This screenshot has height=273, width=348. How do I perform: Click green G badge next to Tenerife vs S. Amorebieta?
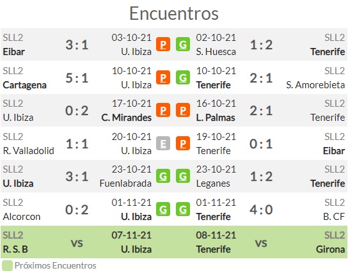(x=183, y=77)
